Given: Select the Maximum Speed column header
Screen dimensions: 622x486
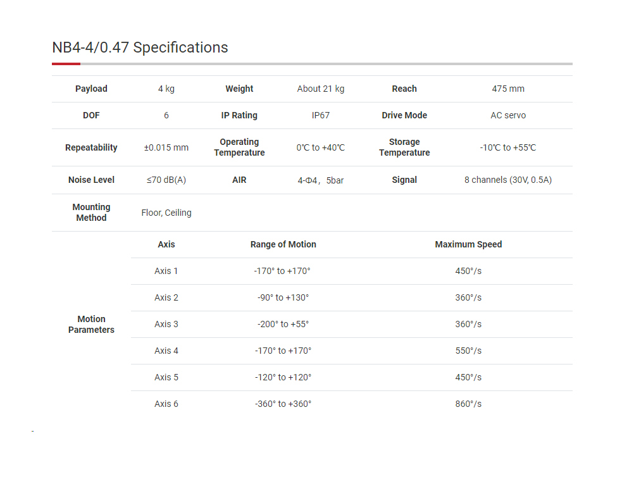Looking at the screenshot, I should click(468, 244).
